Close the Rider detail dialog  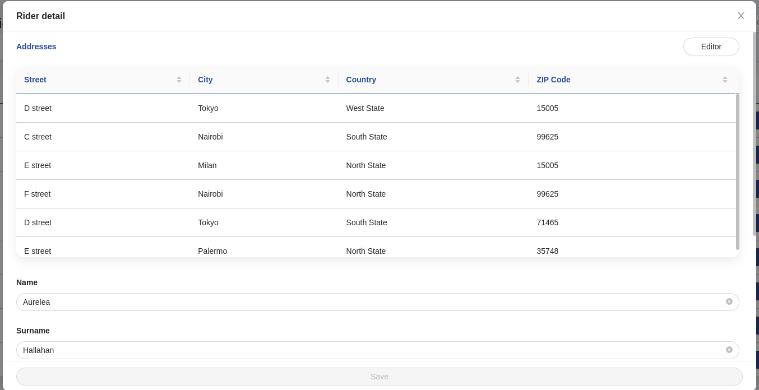[741, 16]
